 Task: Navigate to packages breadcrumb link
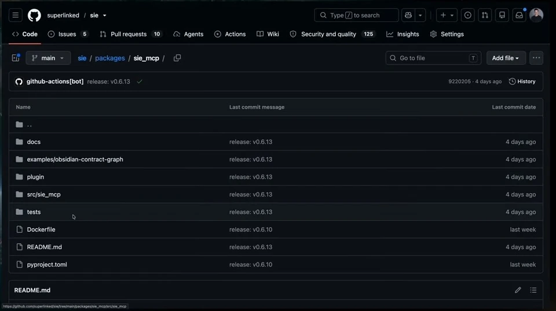110,58
